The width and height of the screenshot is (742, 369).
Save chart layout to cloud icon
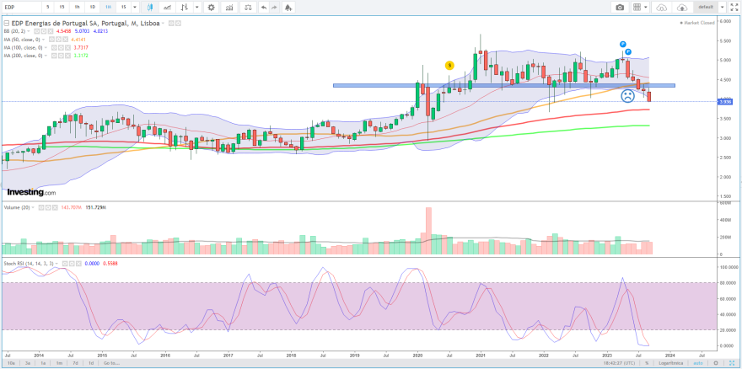point(682,7)
